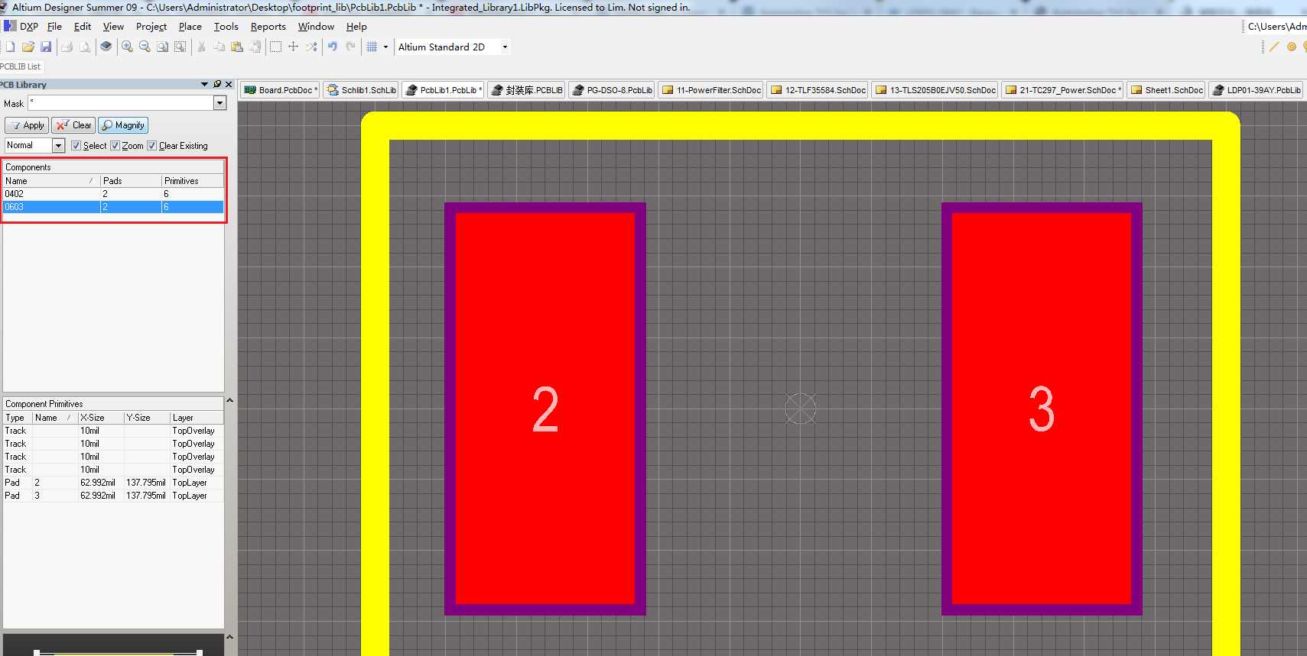The width and height of the screenshot is (1307, 656).
Task: Open the Edit menu
Action: [83, 26]
